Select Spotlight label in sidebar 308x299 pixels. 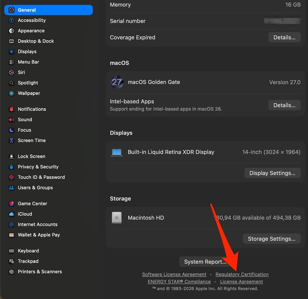coord(28,83)
